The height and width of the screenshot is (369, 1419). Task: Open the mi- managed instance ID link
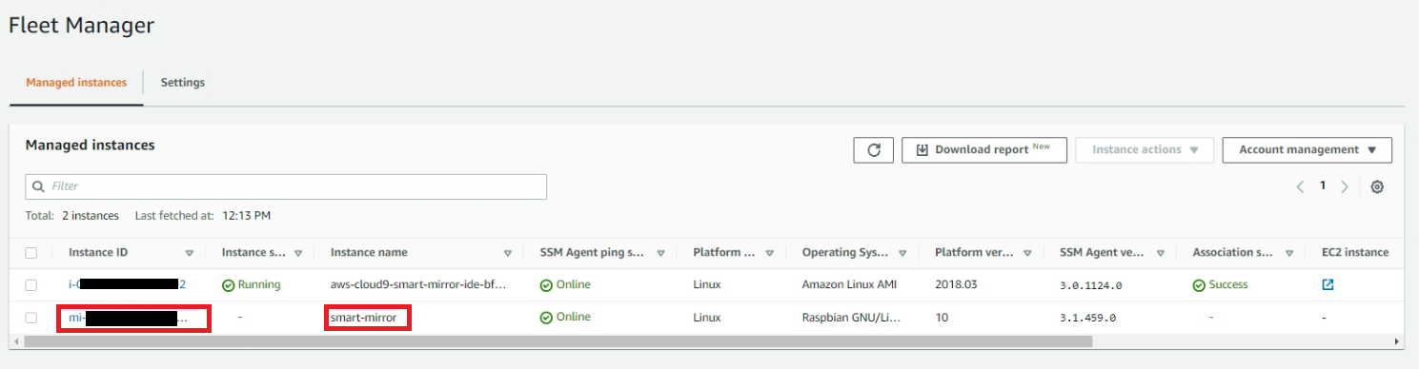[129, 317]
